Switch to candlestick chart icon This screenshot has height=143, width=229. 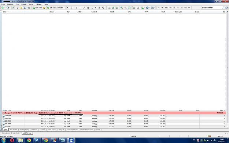click(113, 8)
